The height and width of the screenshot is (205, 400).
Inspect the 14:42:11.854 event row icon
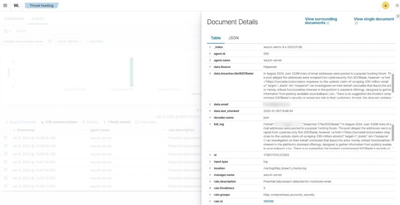5,186
